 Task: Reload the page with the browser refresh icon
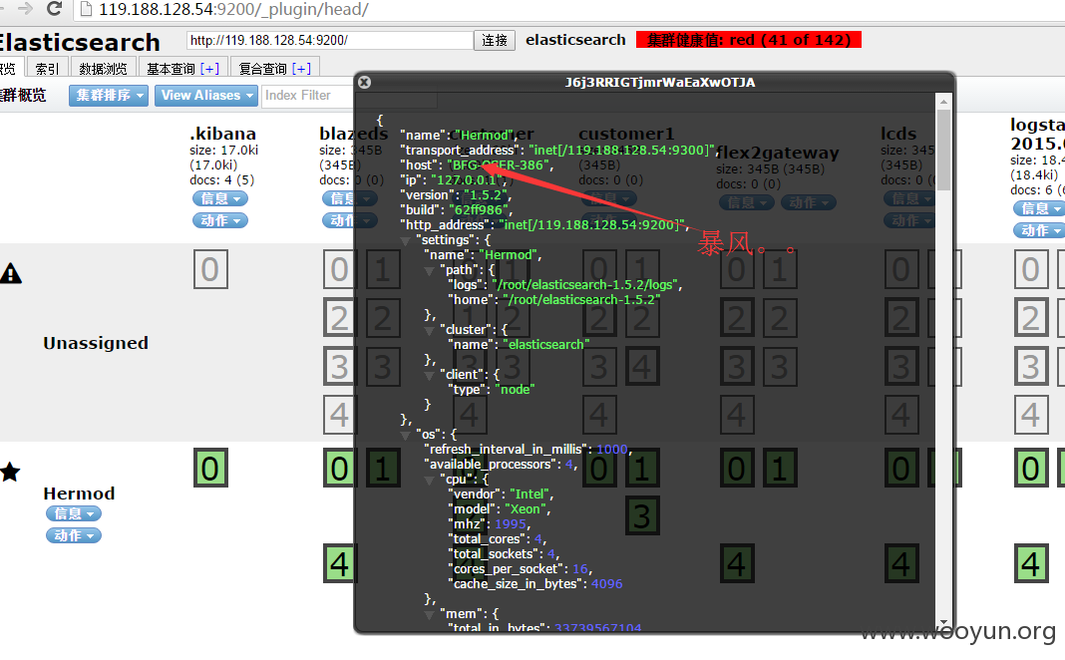tap(55, 9)
